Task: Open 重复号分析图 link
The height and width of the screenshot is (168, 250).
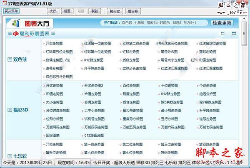Action: point(132,119)
